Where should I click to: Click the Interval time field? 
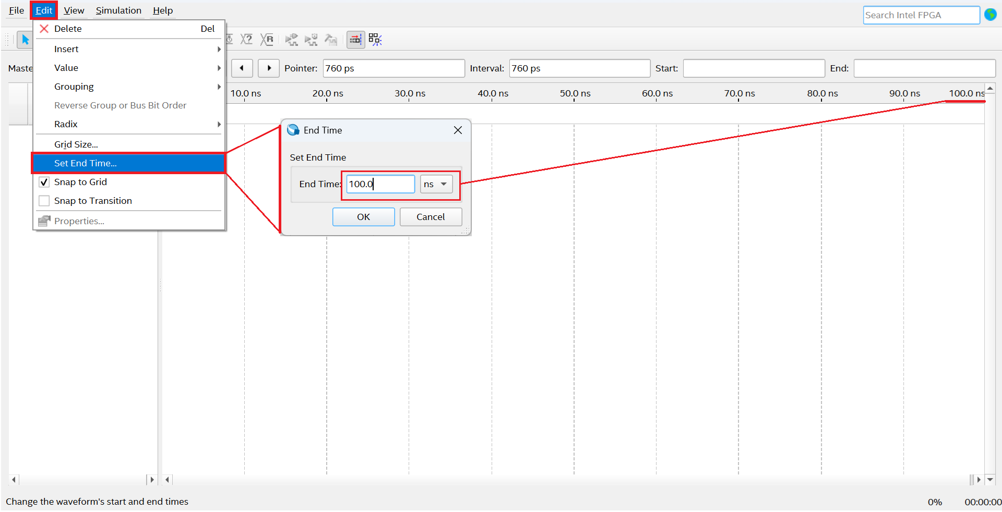[580, 68]
